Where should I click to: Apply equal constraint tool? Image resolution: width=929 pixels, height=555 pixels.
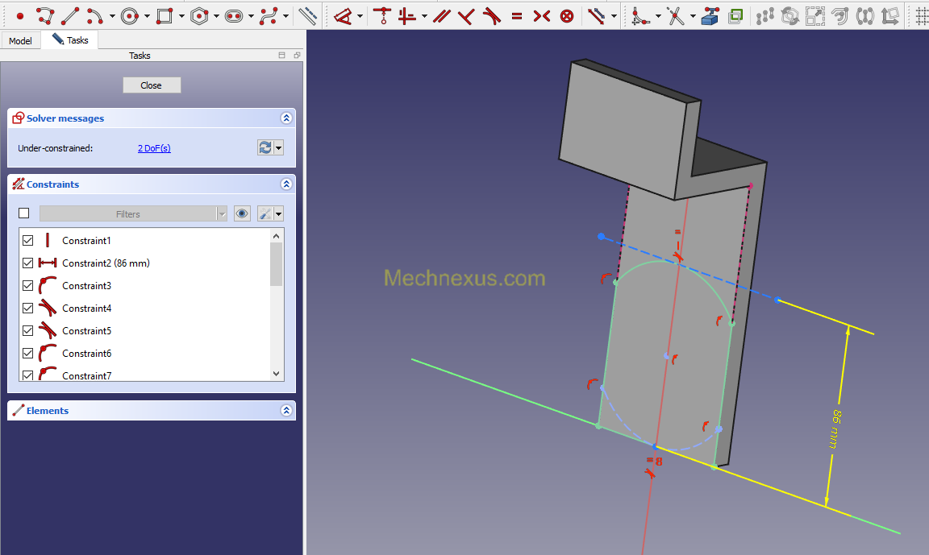click(x=517, y=15)
